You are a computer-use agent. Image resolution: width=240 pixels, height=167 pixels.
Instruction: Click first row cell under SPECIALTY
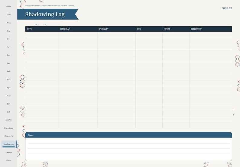pos(116,35)
